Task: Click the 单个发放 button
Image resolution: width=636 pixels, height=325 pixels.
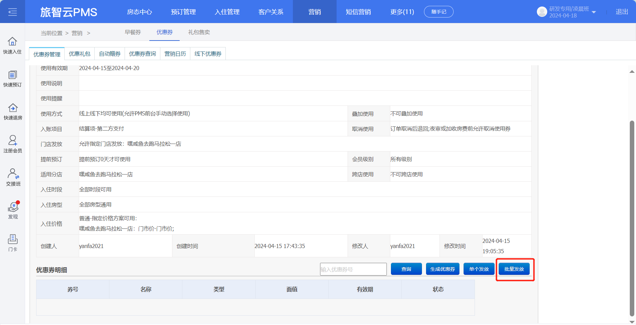Action: point(479,269)
